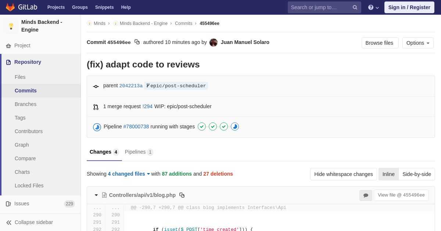This screenshot has height=231, width=441.
Task: Select Inline diff view
Action: point(388,174)
